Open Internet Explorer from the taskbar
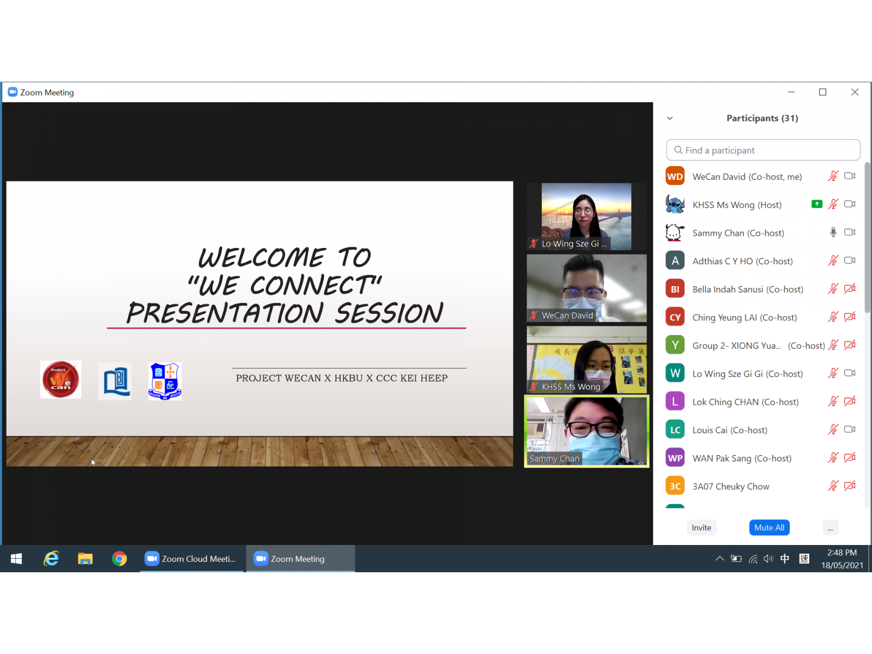This screenshot has width=872, height=654. 51,559
